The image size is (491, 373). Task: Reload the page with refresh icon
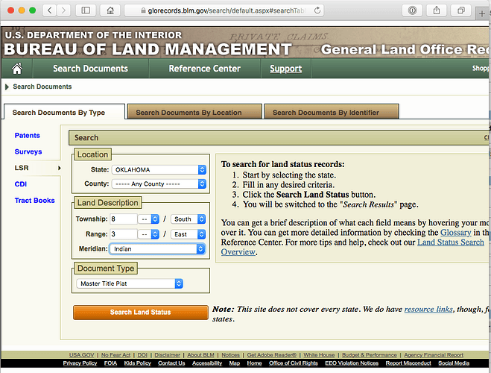click(317, 10)
